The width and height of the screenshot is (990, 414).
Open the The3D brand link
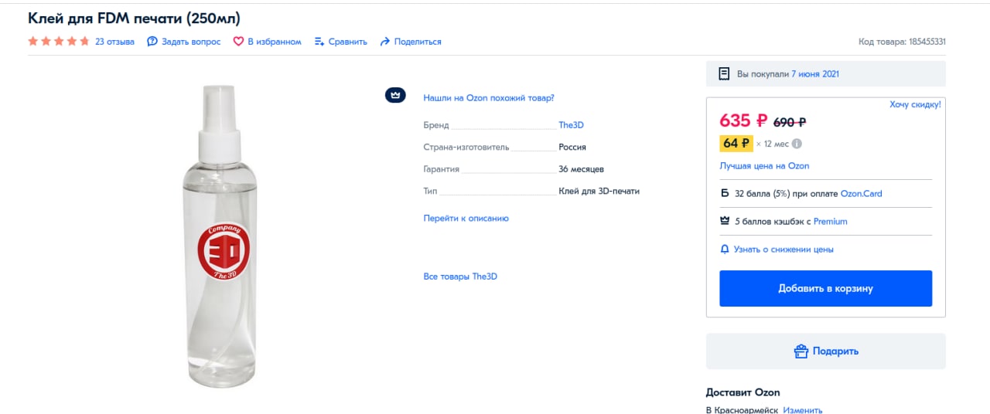coord(572,125)
